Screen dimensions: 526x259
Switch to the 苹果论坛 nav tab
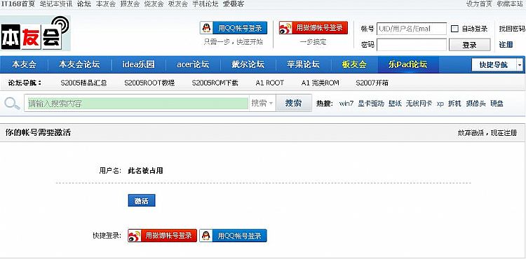[x=303, y=64]
